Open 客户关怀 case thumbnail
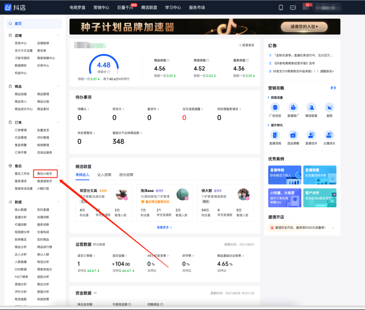The width and height of the screenshot is (365, 310). pyautogui.click(x=320, y=198)
